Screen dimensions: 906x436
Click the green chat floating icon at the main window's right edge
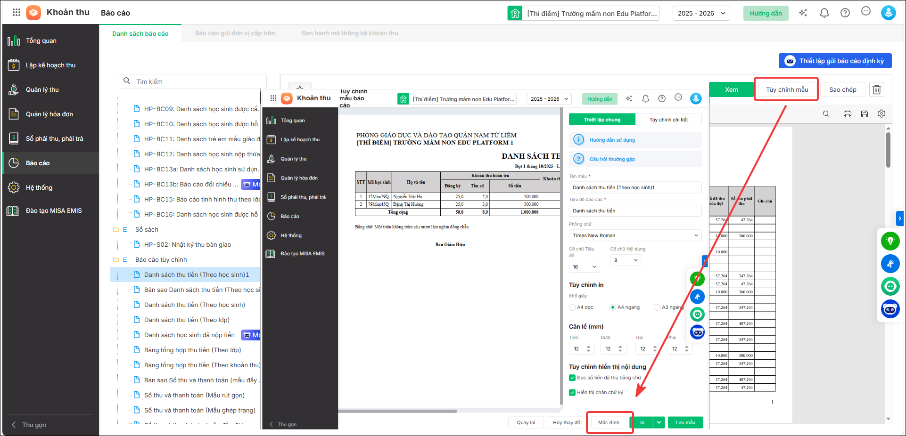point(890,286)
